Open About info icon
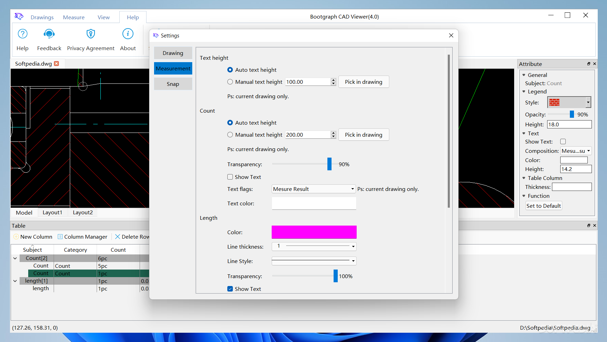Image resolution: width=607 pixels, height=342 pixels. [x=128, y=34]
